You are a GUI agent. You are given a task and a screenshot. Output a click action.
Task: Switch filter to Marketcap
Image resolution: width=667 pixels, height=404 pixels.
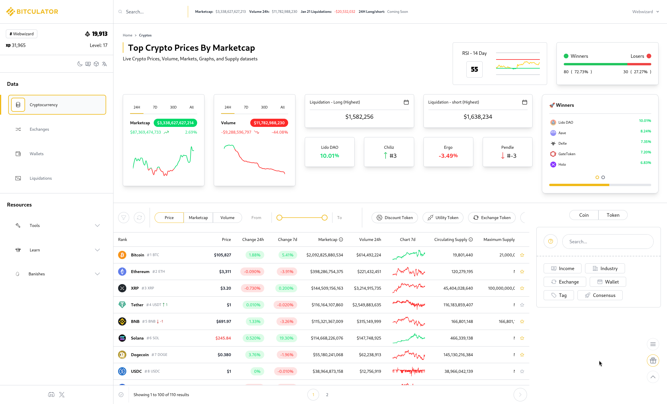point(198,218)
